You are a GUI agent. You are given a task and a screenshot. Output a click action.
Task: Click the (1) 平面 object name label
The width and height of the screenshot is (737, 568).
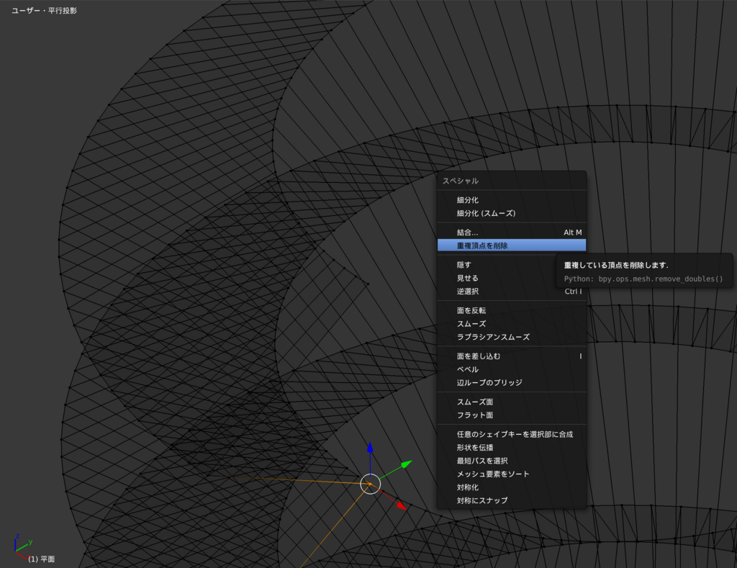coord(41,559)
